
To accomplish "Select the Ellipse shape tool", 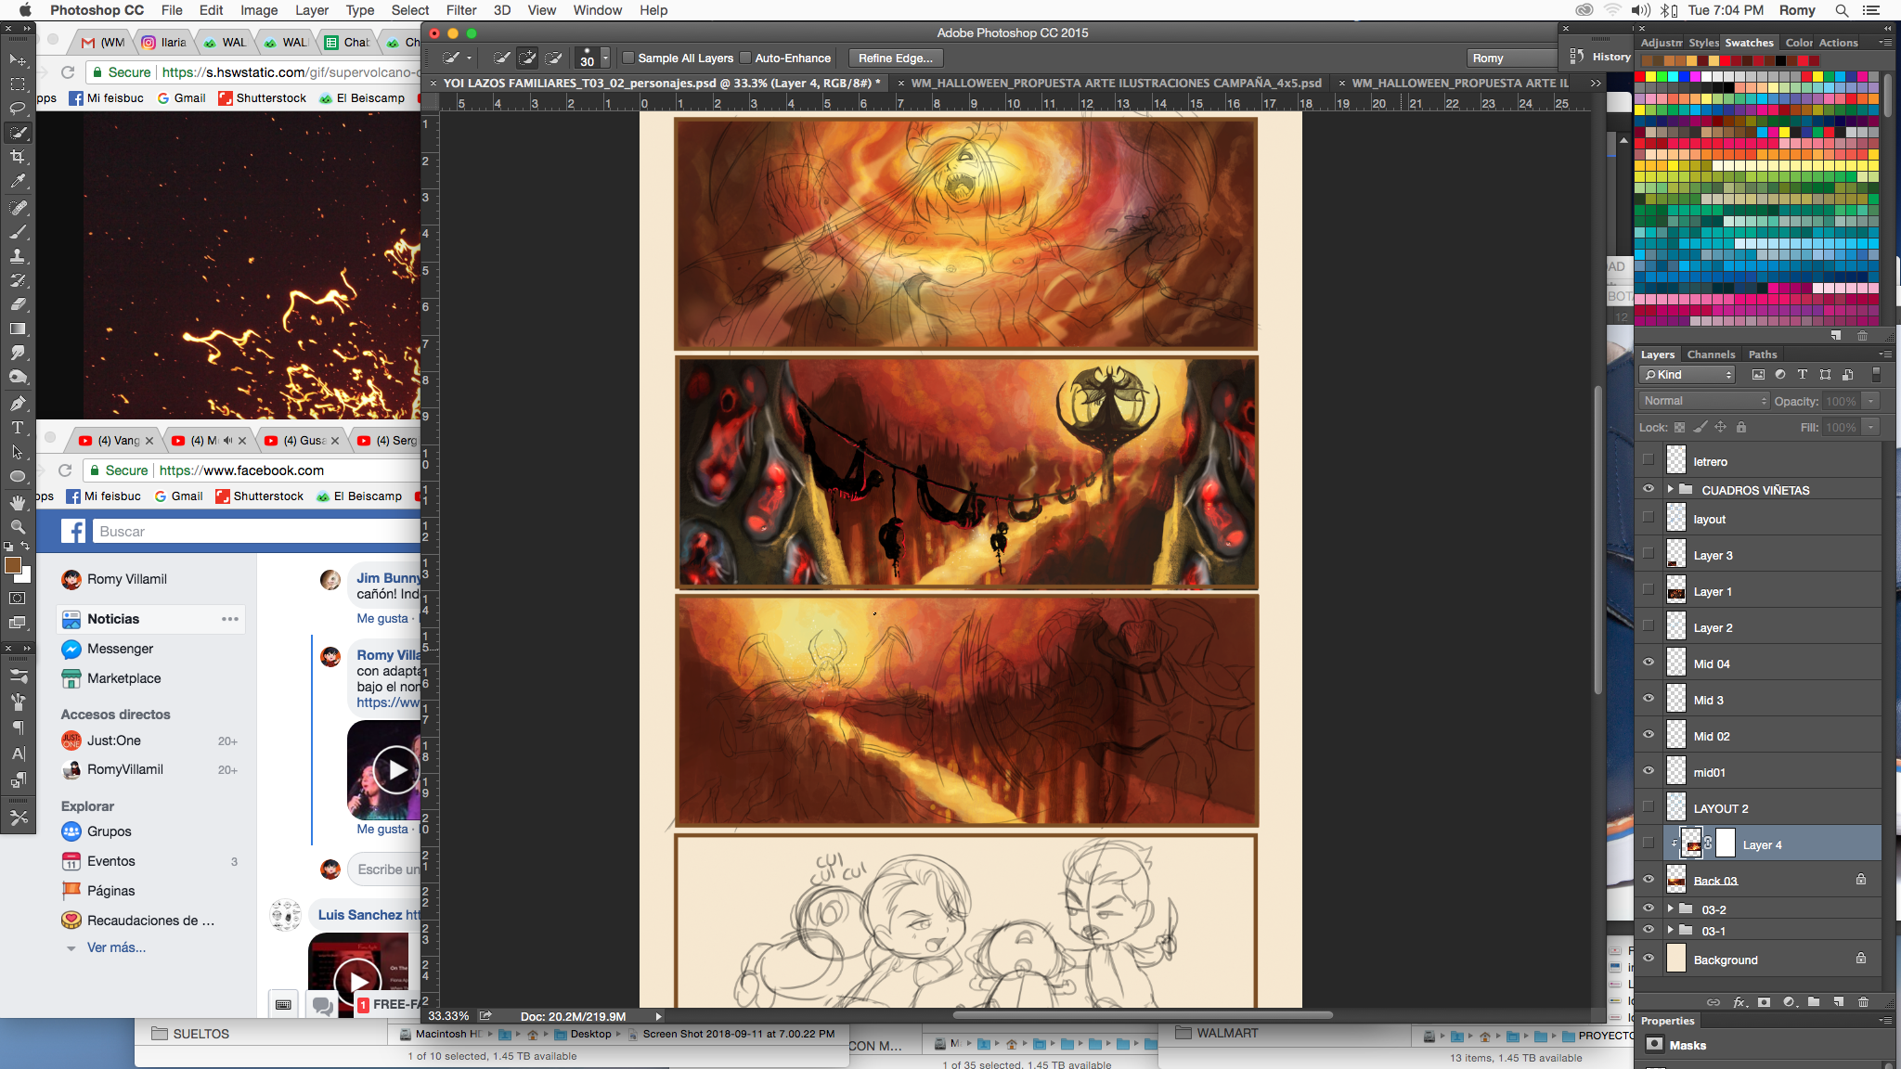I will click(x=17, y=477).
